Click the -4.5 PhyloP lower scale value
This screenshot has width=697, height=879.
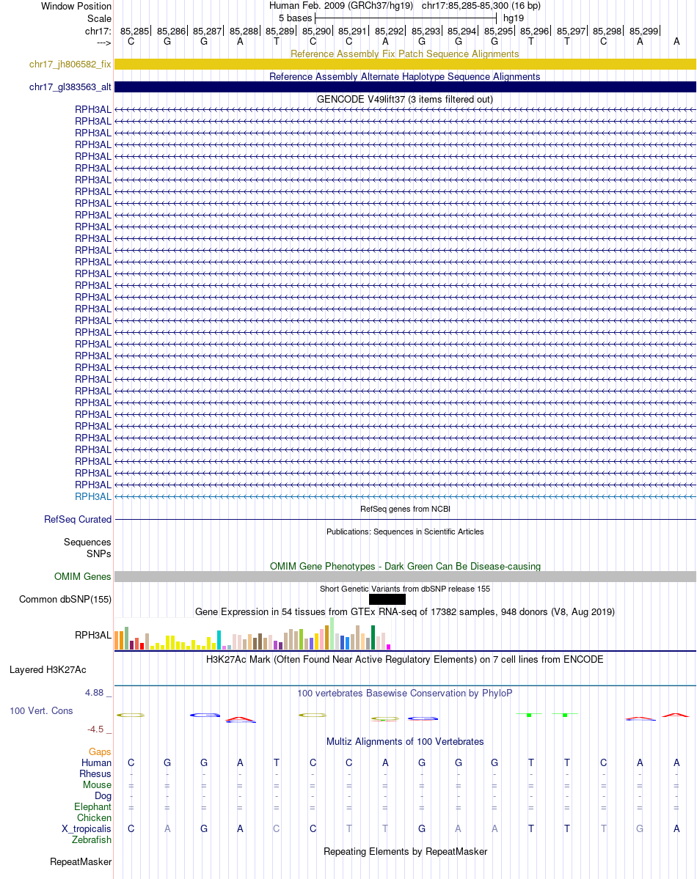pos(95,729)
